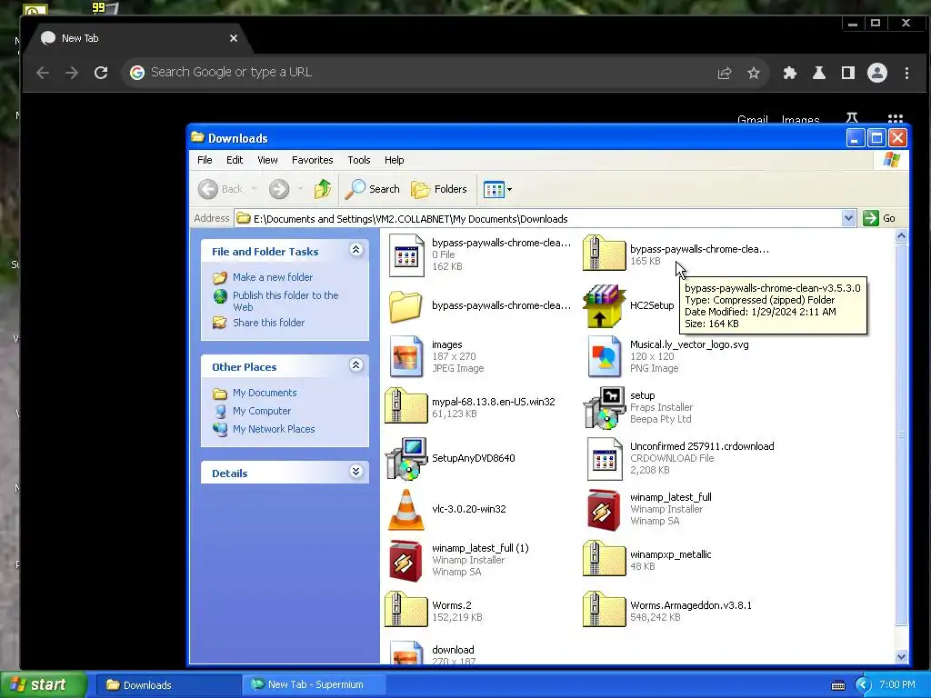Select the New Tab tab in Supermium
The width and height of the screenshot is (931, 698).
pyautogui.click(x=140, y=38)
